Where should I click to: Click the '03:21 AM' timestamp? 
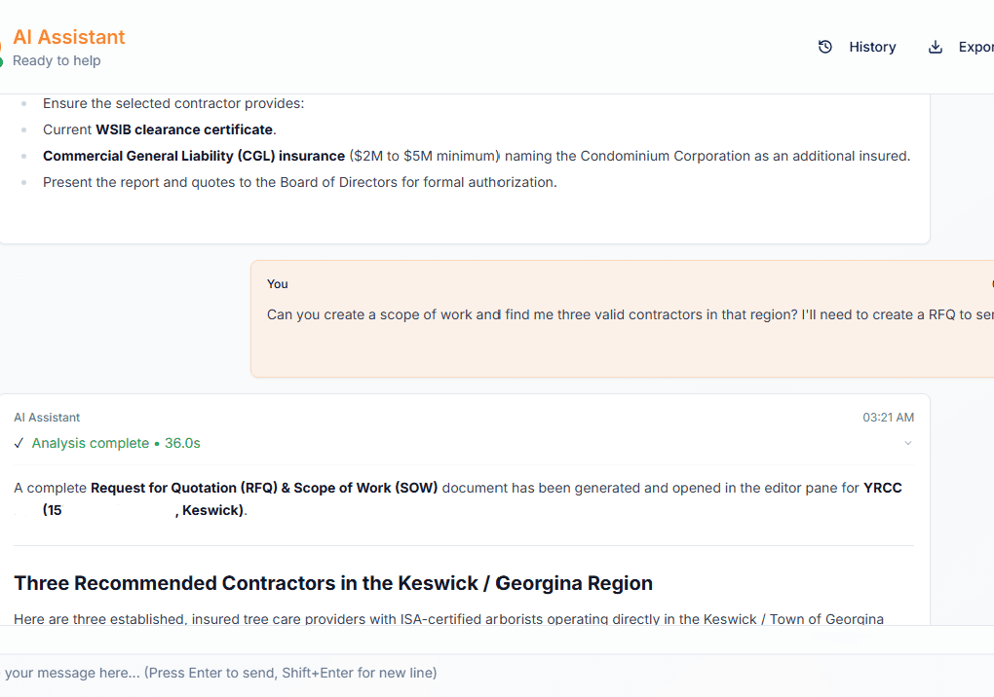(x=888, y=418)
